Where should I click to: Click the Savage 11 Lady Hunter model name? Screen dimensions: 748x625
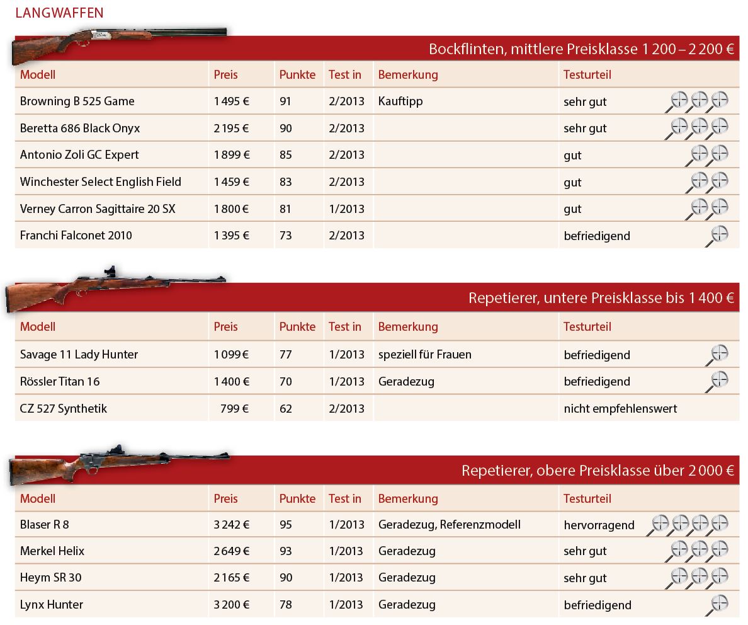click(79, 355)
